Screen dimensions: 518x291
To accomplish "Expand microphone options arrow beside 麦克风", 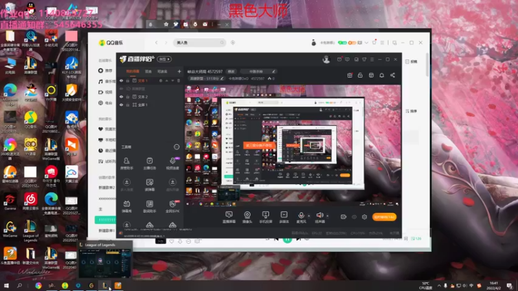I will pos(309,216).
